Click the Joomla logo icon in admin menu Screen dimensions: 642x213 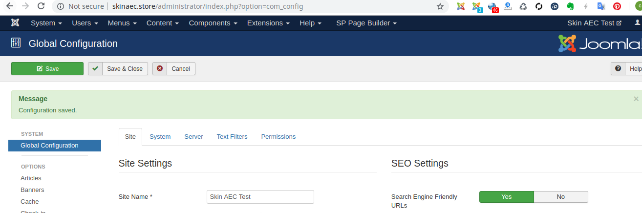(x=15, y=23)
